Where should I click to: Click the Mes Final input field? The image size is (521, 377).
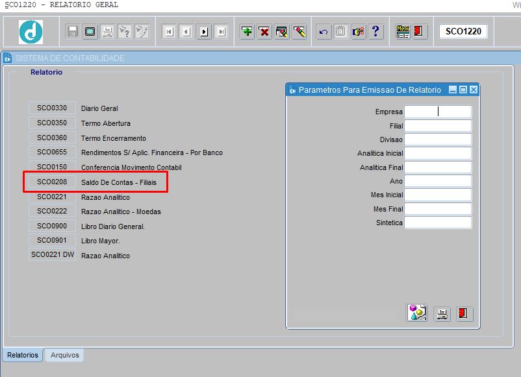(x=438, y=209)
